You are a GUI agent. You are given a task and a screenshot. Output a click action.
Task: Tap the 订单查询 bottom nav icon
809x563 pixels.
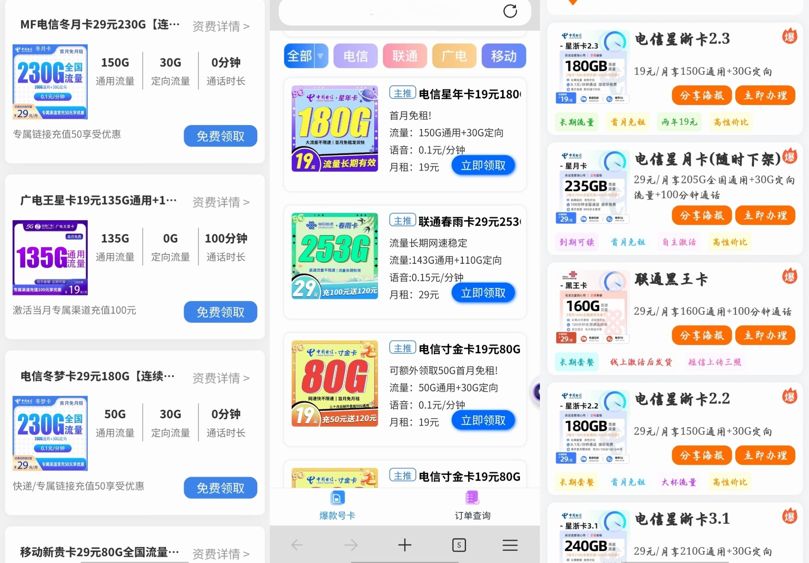(472, 498)
